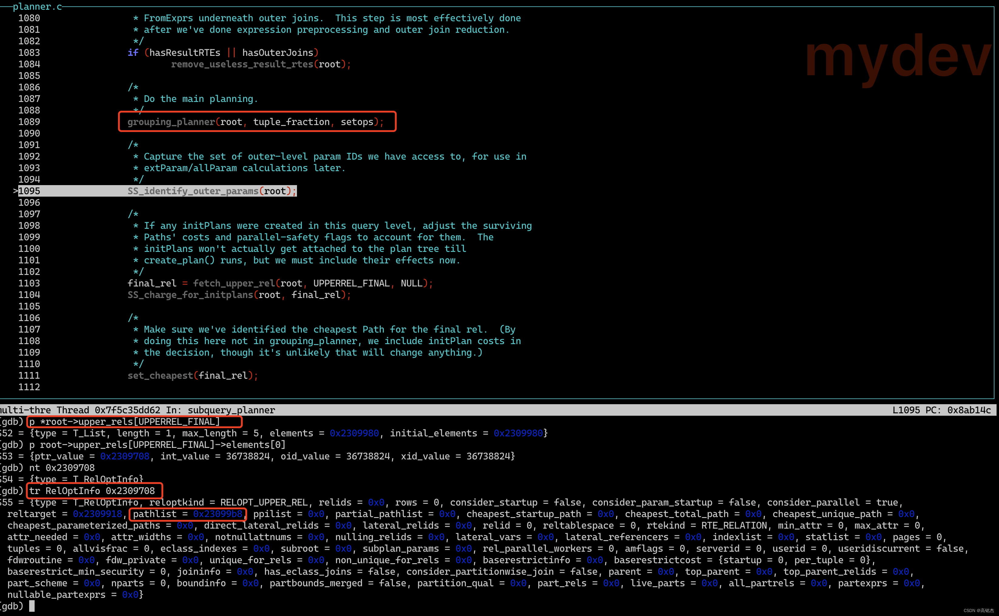Click the tuple_fraction argument on line 1089
Screen dimensions: 999x616
(291, 122)
